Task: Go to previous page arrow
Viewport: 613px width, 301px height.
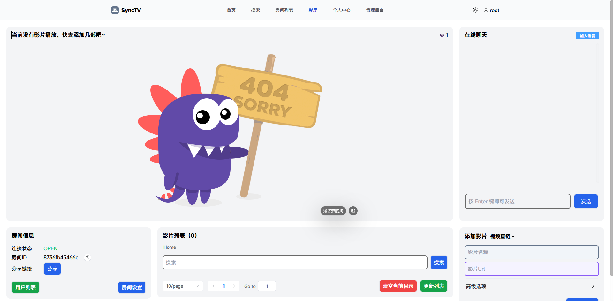Action: pyautogui.click(x=214, y=286)
